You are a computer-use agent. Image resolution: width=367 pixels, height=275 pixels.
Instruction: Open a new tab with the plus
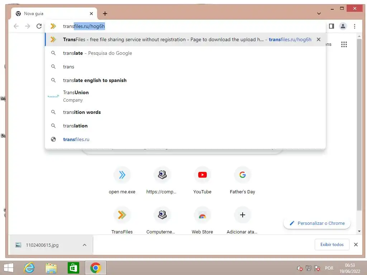tap(105, 14)
